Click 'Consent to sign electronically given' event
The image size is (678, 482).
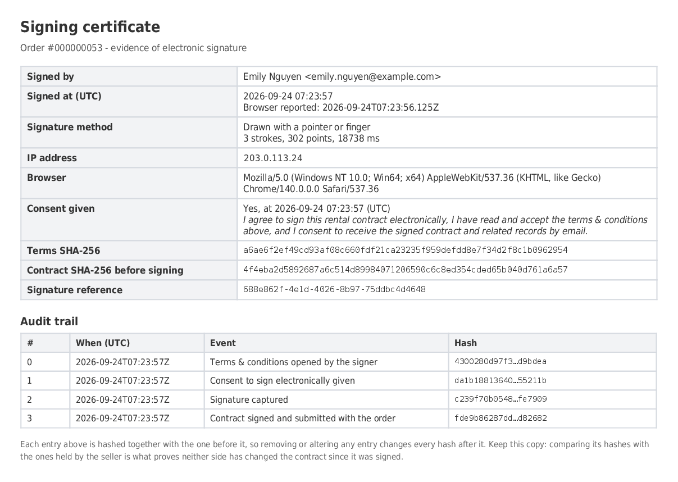click(283, 381)
